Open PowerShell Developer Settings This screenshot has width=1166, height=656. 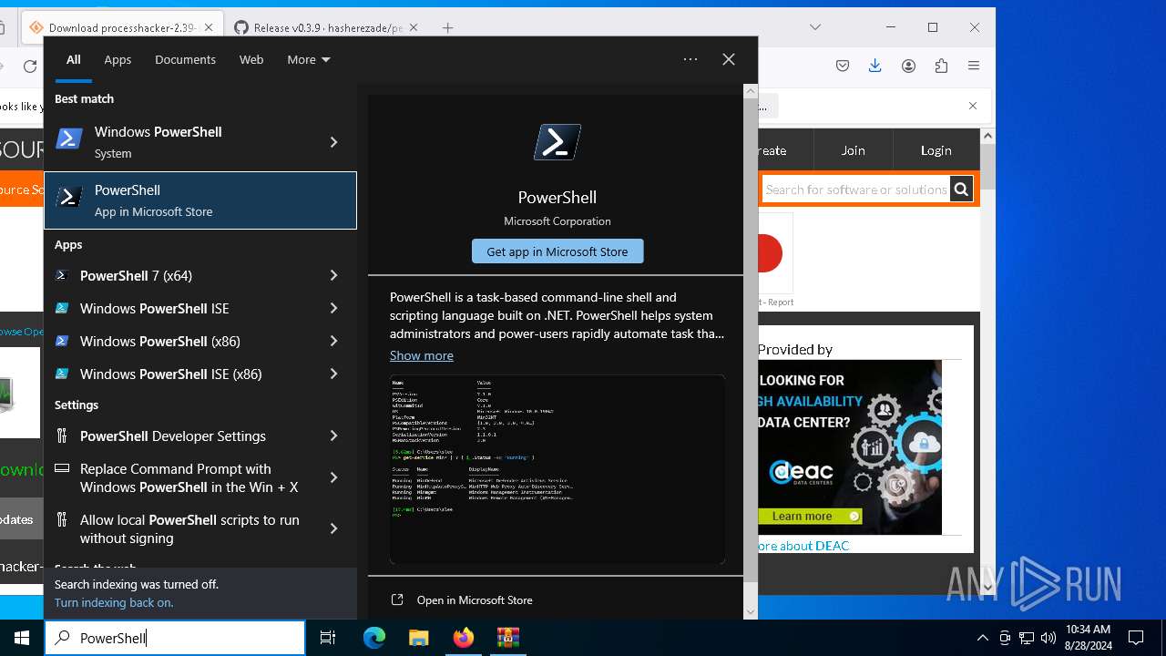tap(179, 436)
